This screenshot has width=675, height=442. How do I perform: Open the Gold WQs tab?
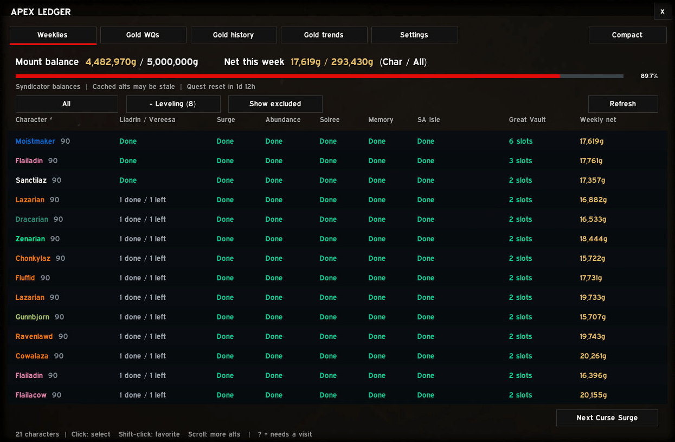(x=143, y=35)
